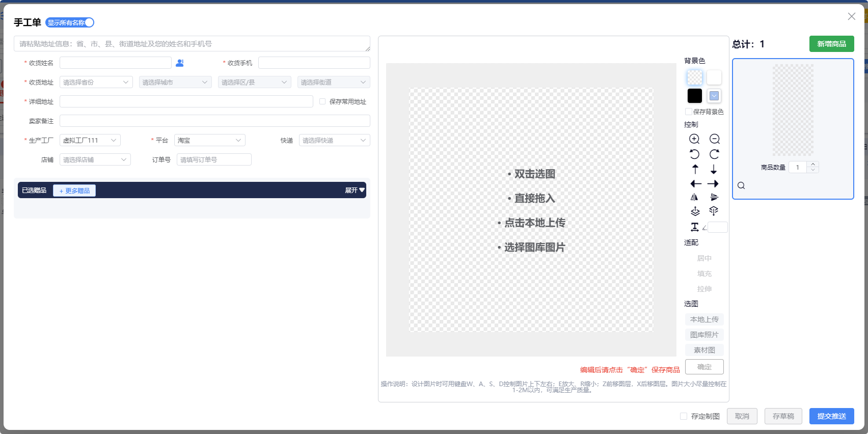The height and width of the screenshot is (434, 868).
Task: Click 订单号 input field
Action: click(x=214, y=159)
